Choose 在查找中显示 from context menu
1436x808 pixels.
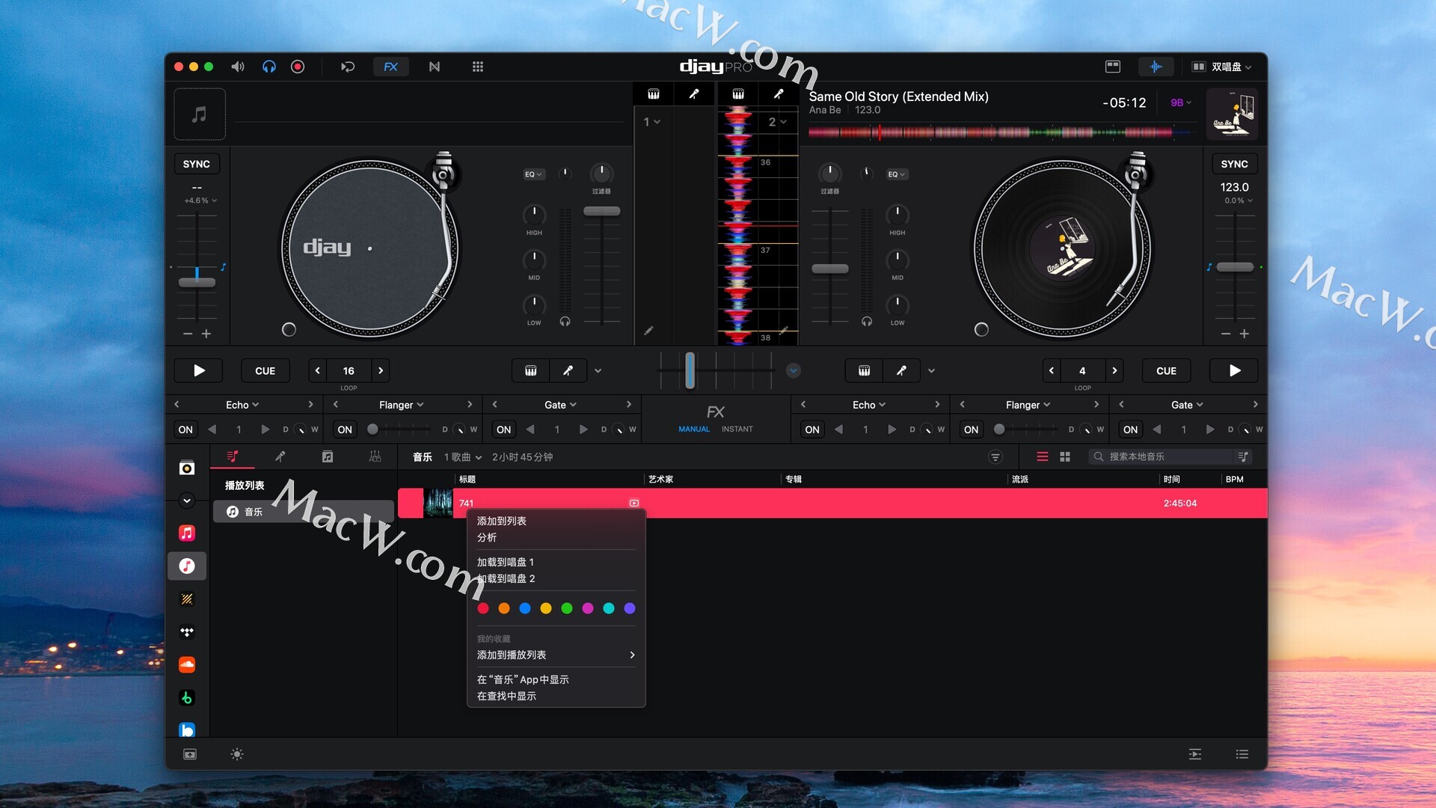[x=556, y=696]
